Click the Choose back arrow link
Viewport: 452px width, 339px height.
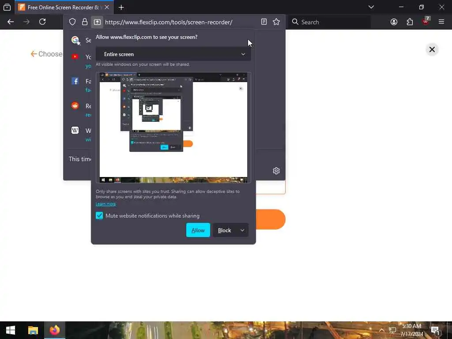(46, 54)
